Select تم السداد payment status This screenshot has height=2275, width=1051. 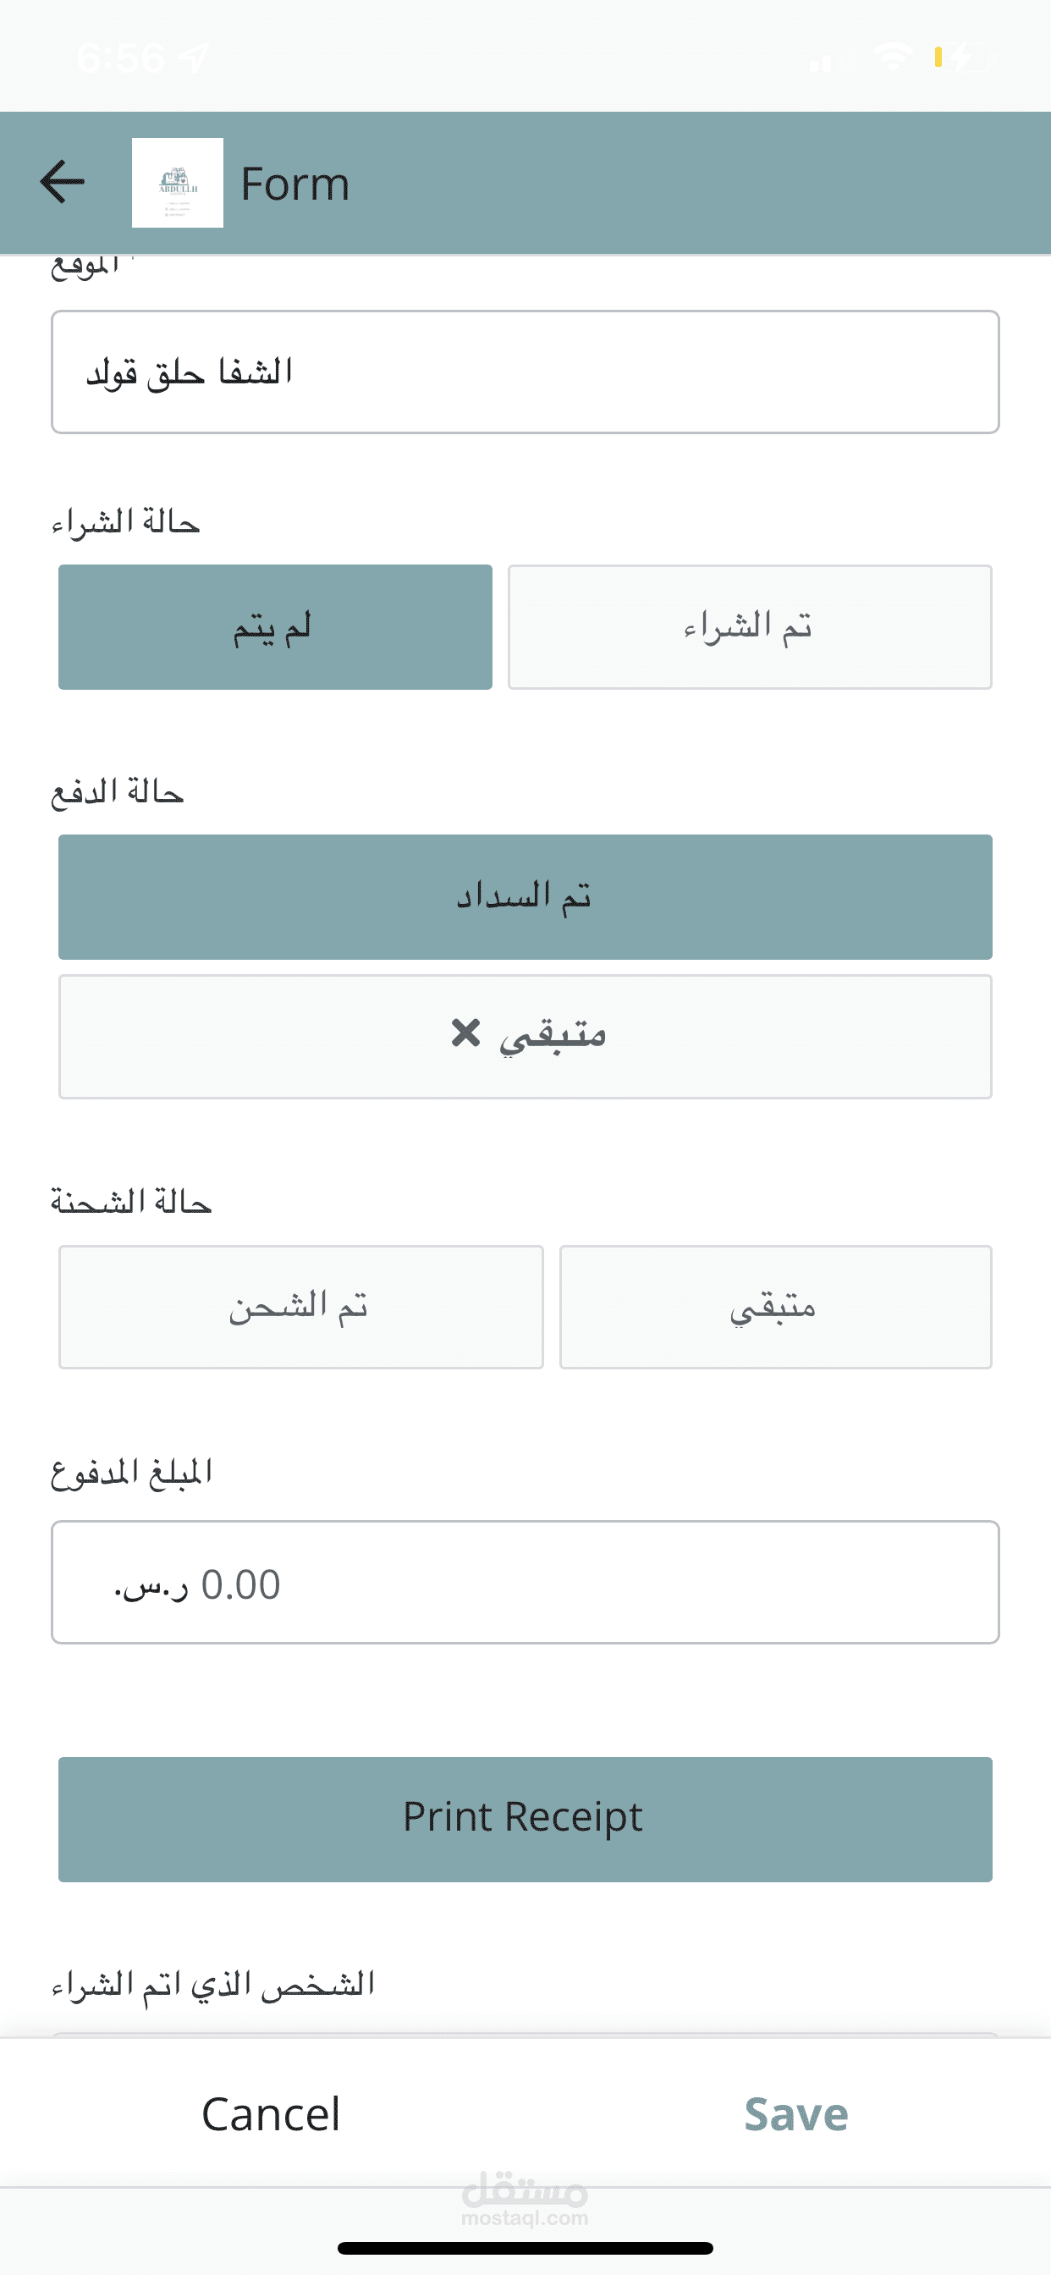click(x=525, y=896)
